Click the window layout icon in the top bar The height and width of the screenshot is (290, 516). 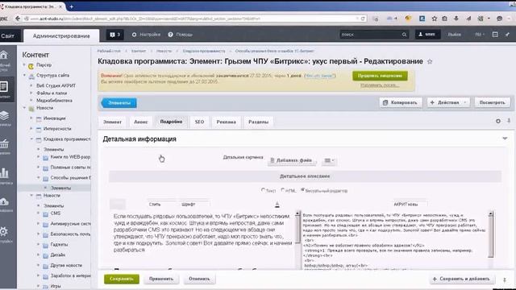[x=495, y=34]
